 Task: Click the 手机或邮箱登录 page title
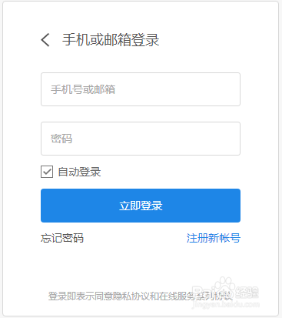pos(111,40)
